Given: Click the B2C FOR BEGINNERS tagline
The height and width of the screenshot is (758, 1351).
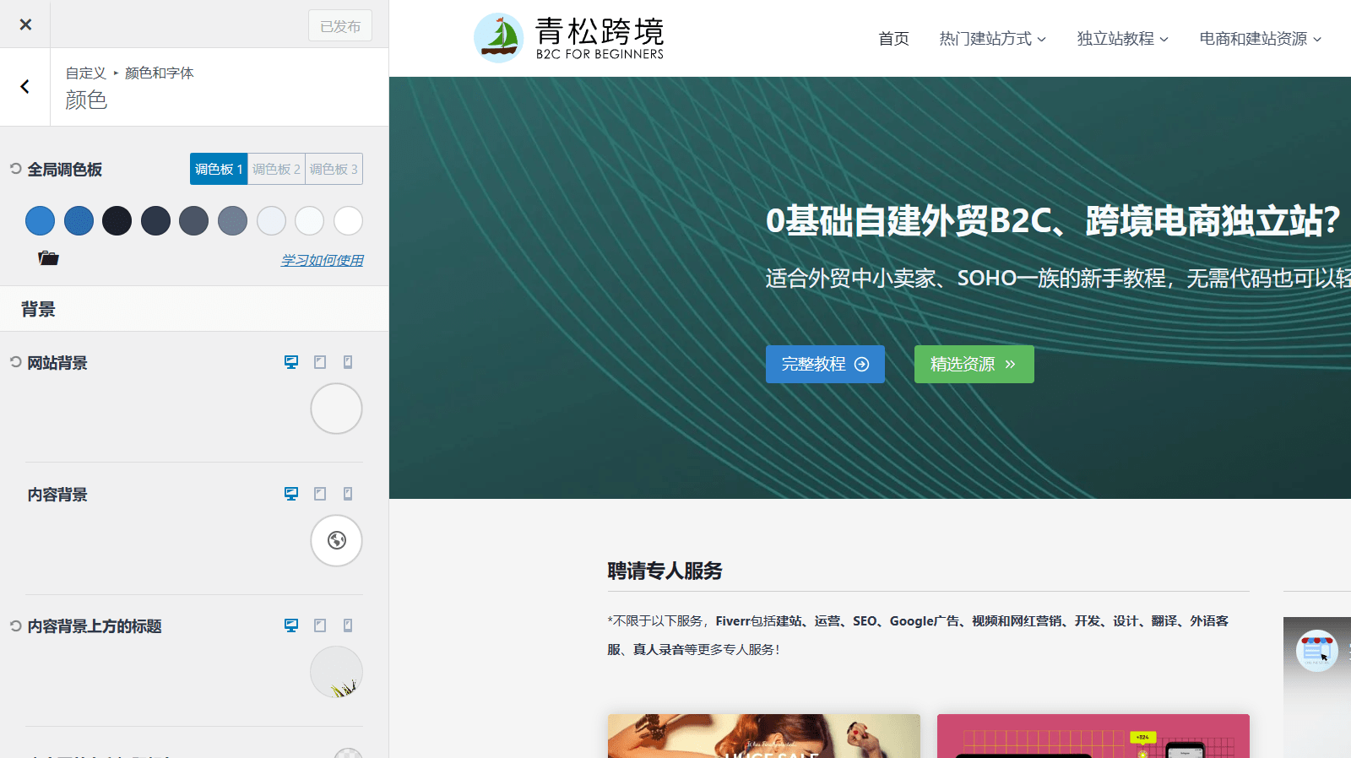Looking at the screenshot, I should click(600, 54).
